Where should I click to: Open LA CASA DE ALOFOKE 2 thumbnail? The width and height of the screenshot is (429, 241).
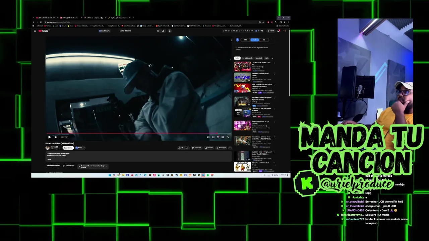point(243,67)
